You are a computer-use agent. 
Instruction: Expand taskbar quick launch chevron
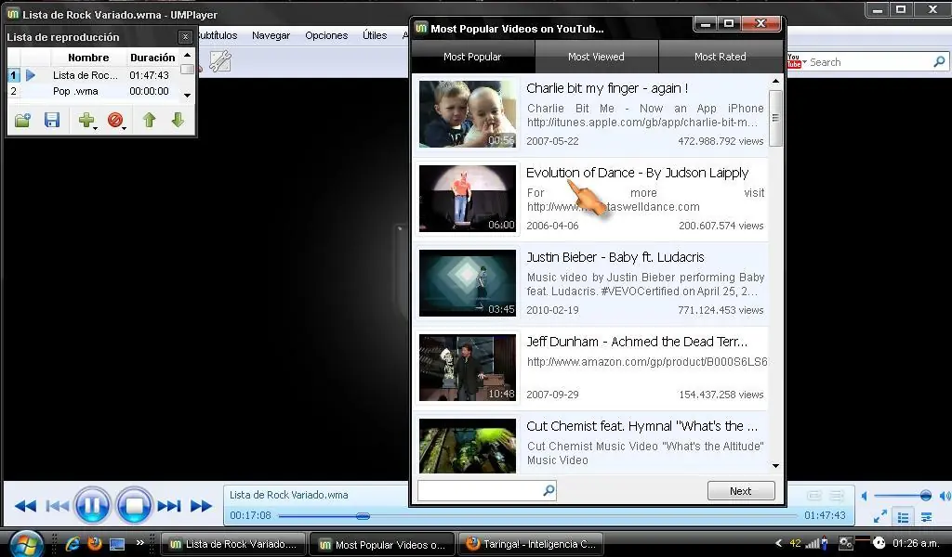(140, 542)
